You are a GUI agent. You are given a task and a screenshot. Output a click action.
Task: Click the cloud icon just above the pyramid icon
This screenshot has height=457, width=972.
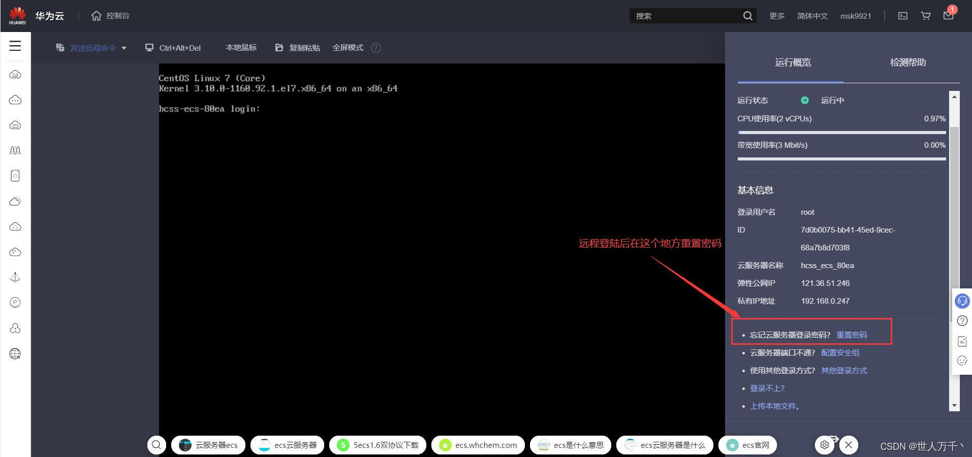pyautogui.click(x=15, y=252)
